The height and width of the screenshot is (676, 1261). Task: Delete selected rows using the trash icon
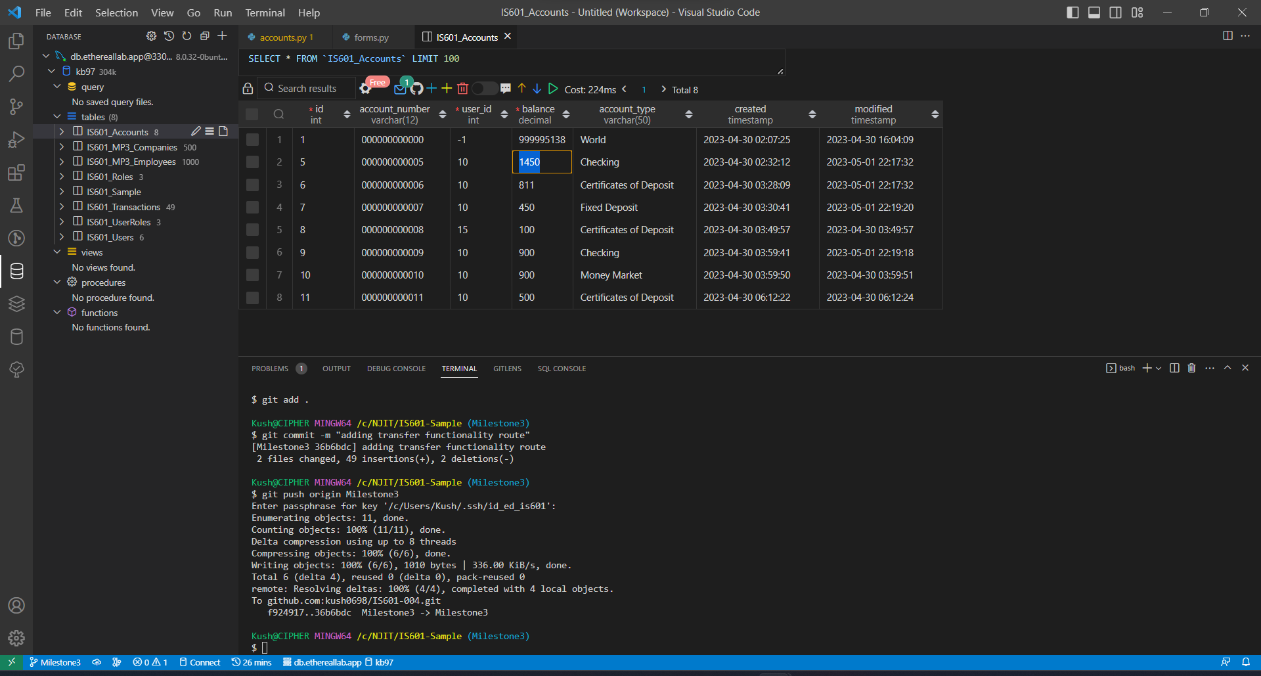(x=463, y=89)
